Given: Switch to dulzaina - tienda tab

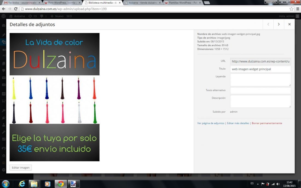Looking at the screenshot, I should (143, 3).
